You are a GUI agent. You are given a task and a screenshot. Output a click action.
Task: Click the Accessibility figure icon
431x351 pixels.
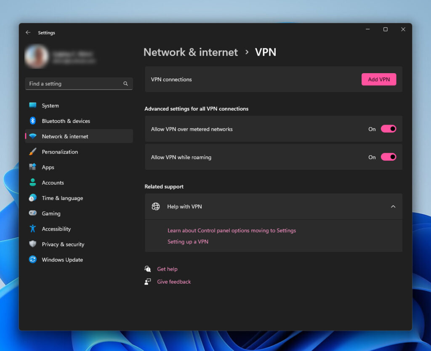pyautogui.click(x=33, y=229)
